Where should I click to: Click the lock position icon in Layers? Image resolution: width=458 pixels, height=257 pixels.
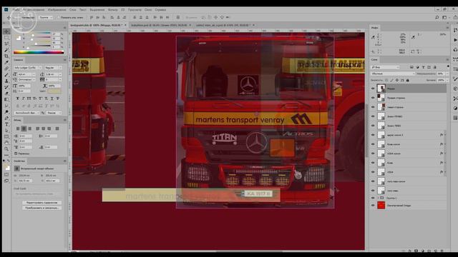coord(397,80)
